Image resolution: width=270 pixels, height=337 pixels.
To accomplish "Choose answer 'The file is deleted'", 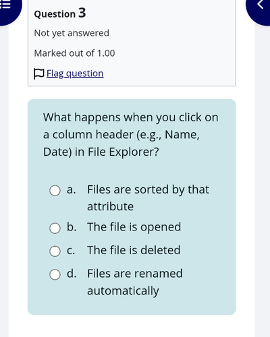I will [134, 250].
